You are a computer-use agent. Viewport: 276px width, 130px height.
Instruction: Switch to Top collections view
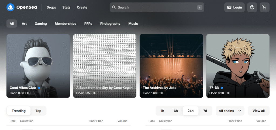click(x=38, y=111)
